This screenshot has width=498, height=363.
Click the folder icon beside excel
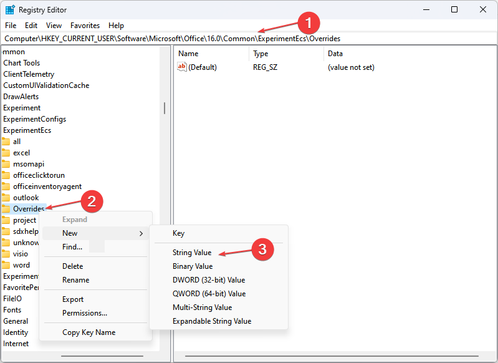point(6,153)
